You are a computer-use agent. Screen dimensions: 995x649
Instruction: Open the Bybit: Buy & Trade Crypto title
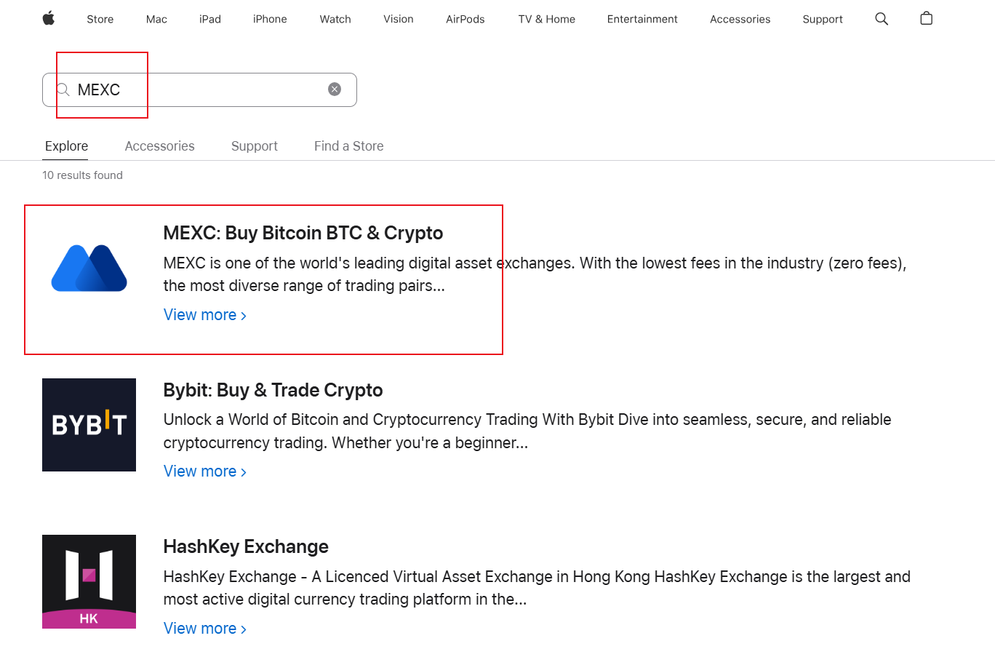pos(273,390)
